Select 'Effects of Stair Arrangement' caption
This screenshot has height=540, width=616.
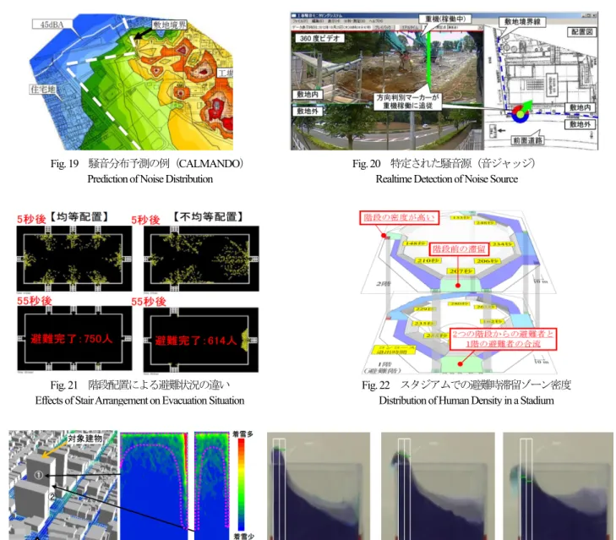pos(140,401)
